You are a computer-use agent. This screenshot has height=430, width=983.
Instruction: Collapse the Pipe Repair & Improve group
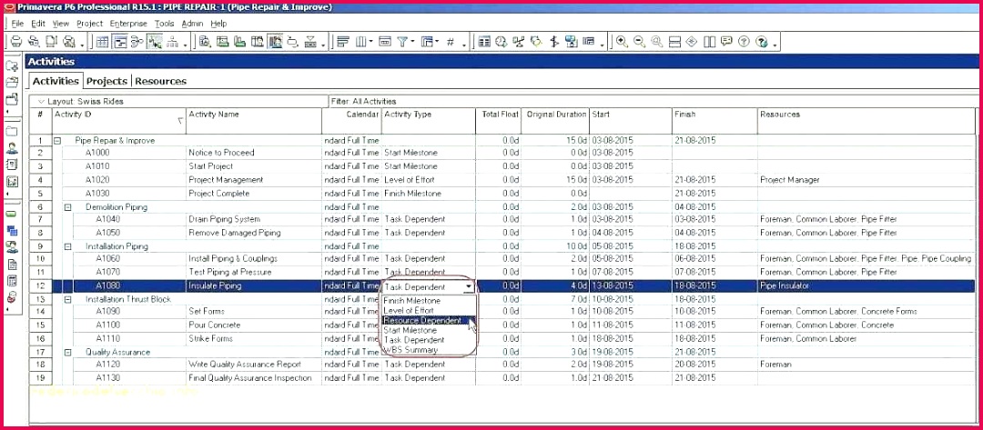coord(57,141)
